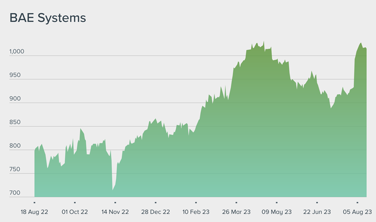Viewport: 376px width, 222px height.
Task: Click the BAE Systems chart title
Action: tap(48, 18)
